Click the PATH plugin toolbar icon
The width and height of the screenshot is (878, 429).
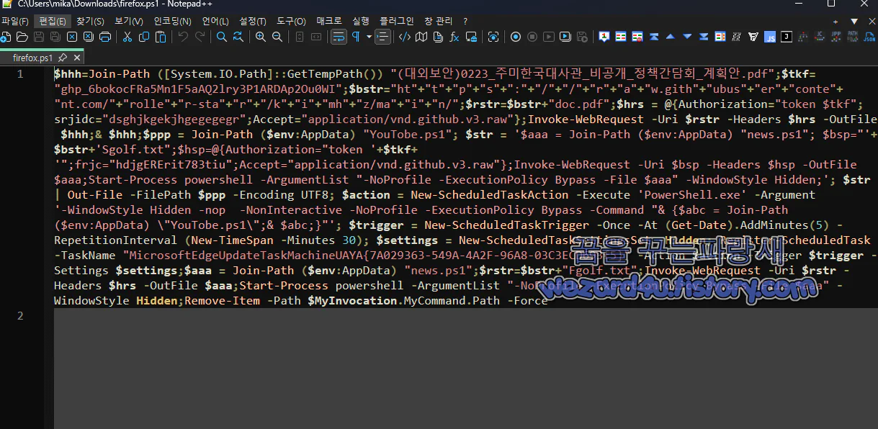pyautogui.click(x=853, y=37)
